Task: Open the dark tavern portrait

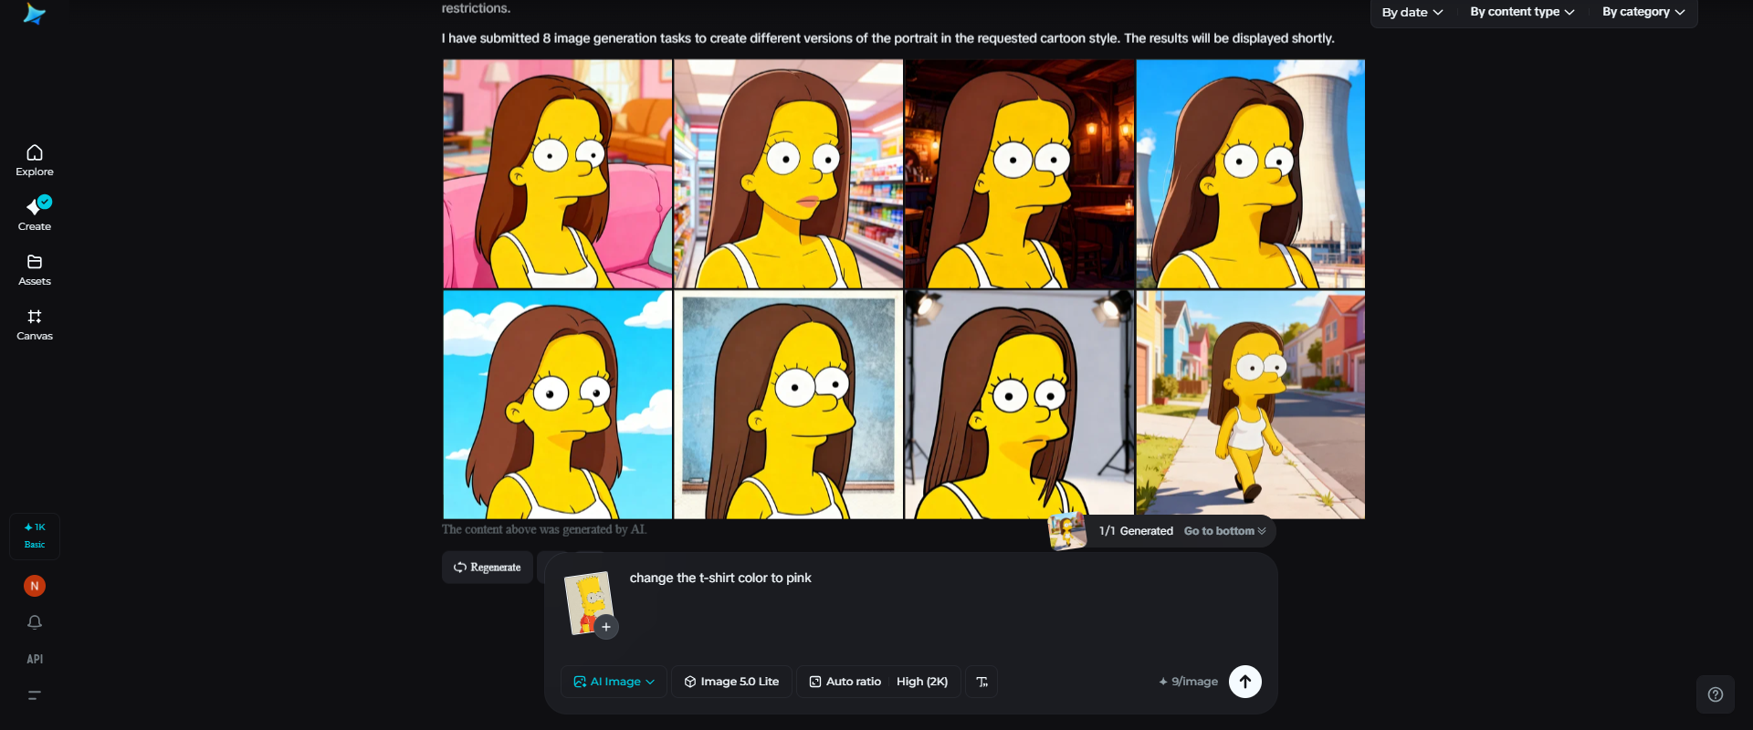Action: (1020, 174)
